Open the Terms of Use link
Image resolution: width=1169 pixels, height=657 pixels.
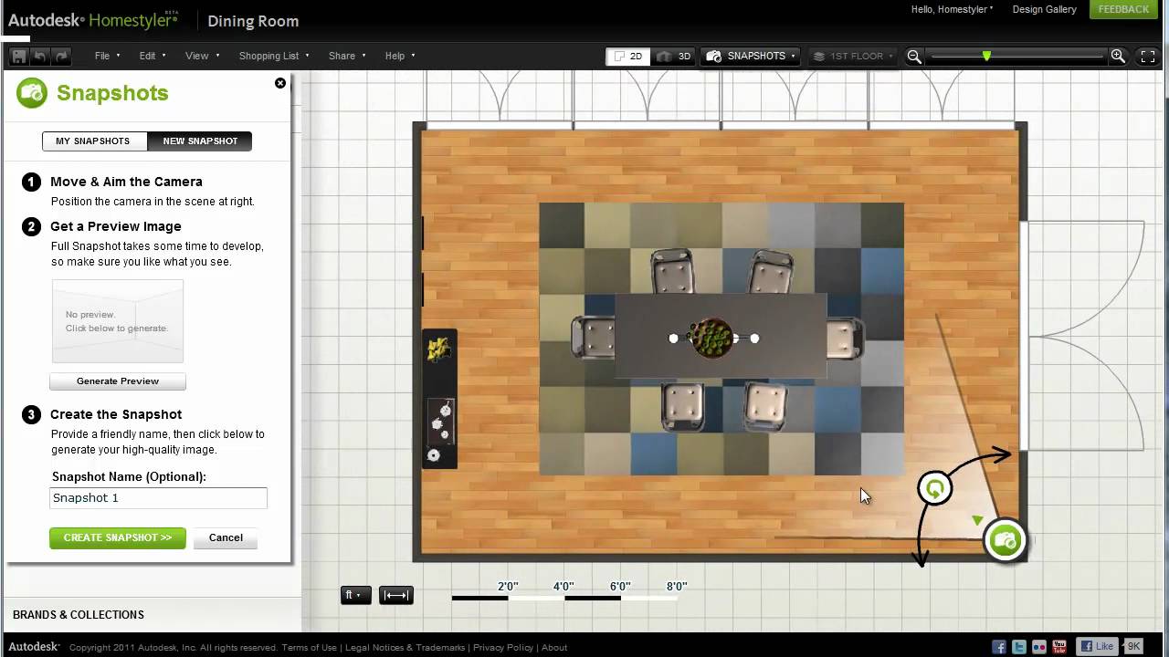click(309, 647)
